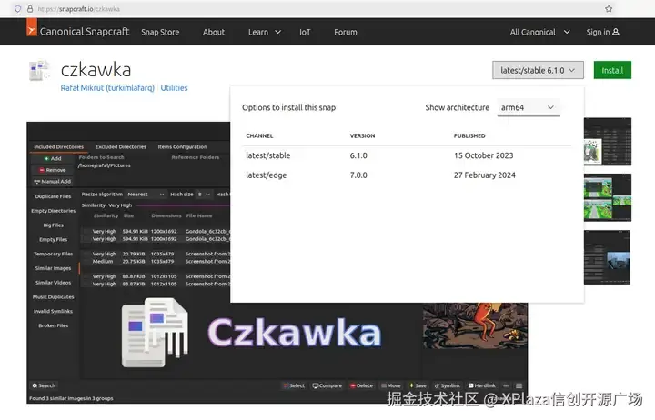This screenshot has width=655, height=420.
Task: Expand the Learn menu
Action: tap(265, 32)
